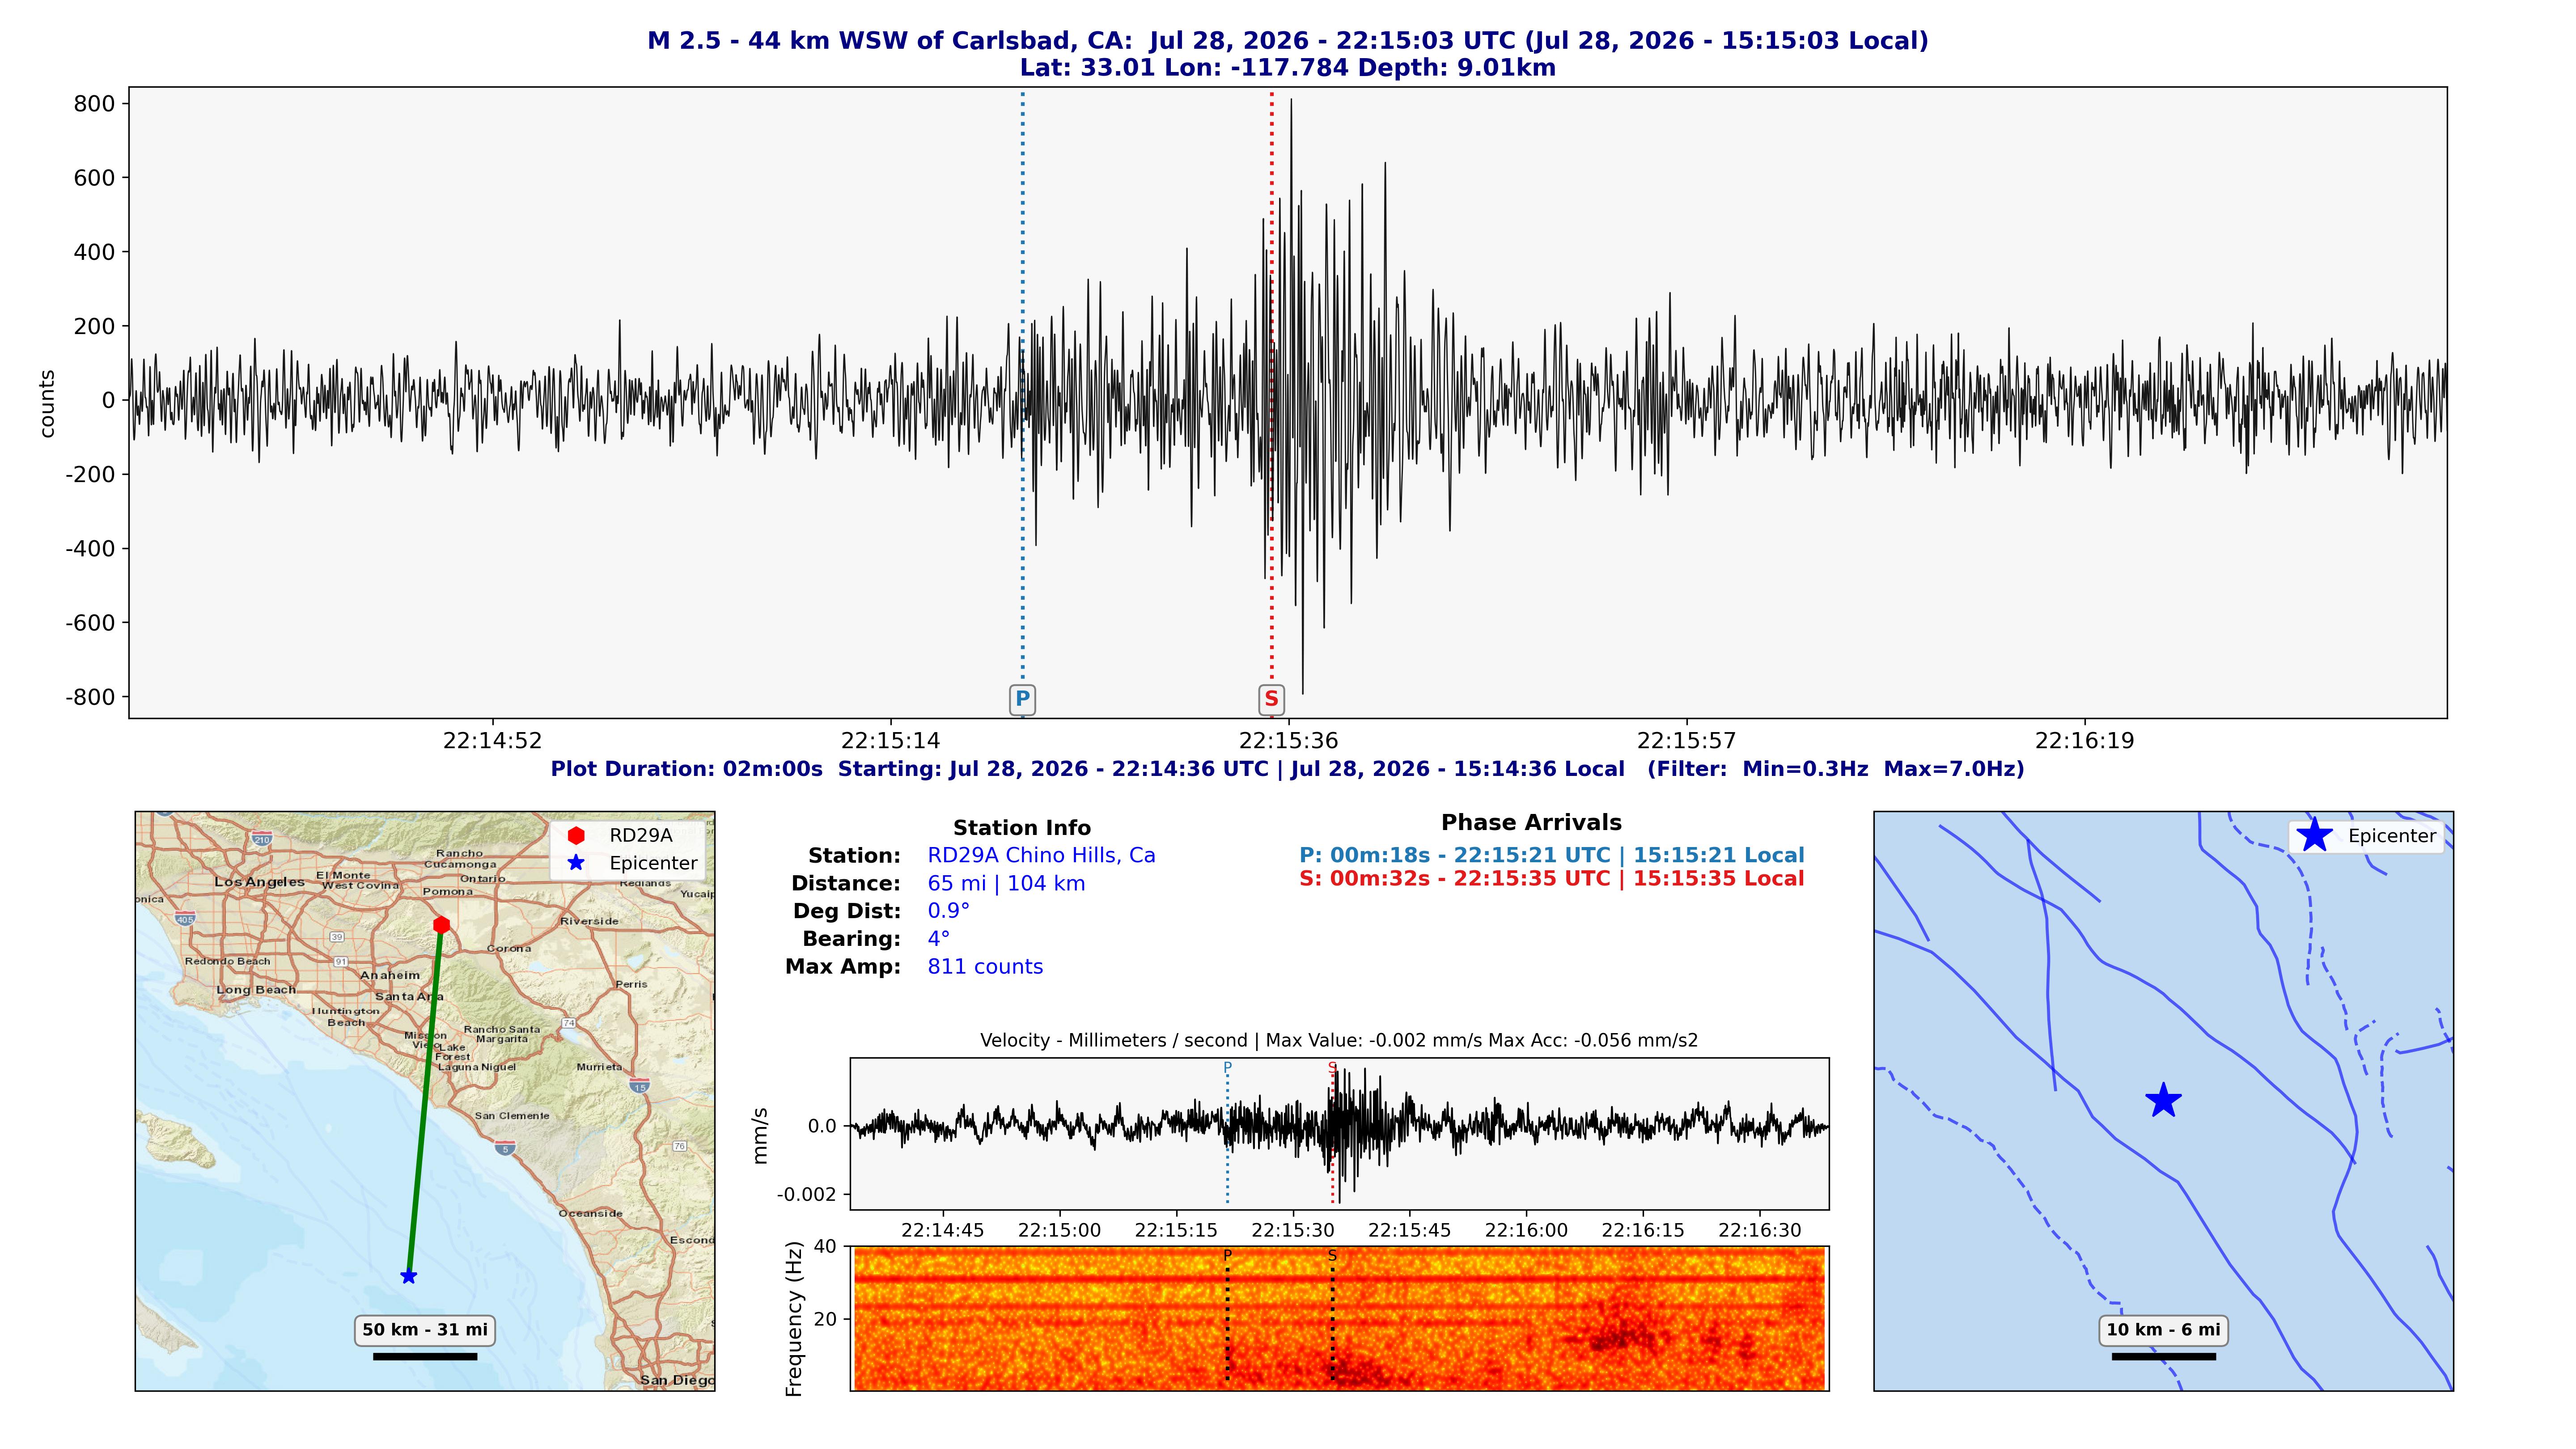
Task: Click the 'Oceanside' label on the map
Action: click(x=590, y=1214)
